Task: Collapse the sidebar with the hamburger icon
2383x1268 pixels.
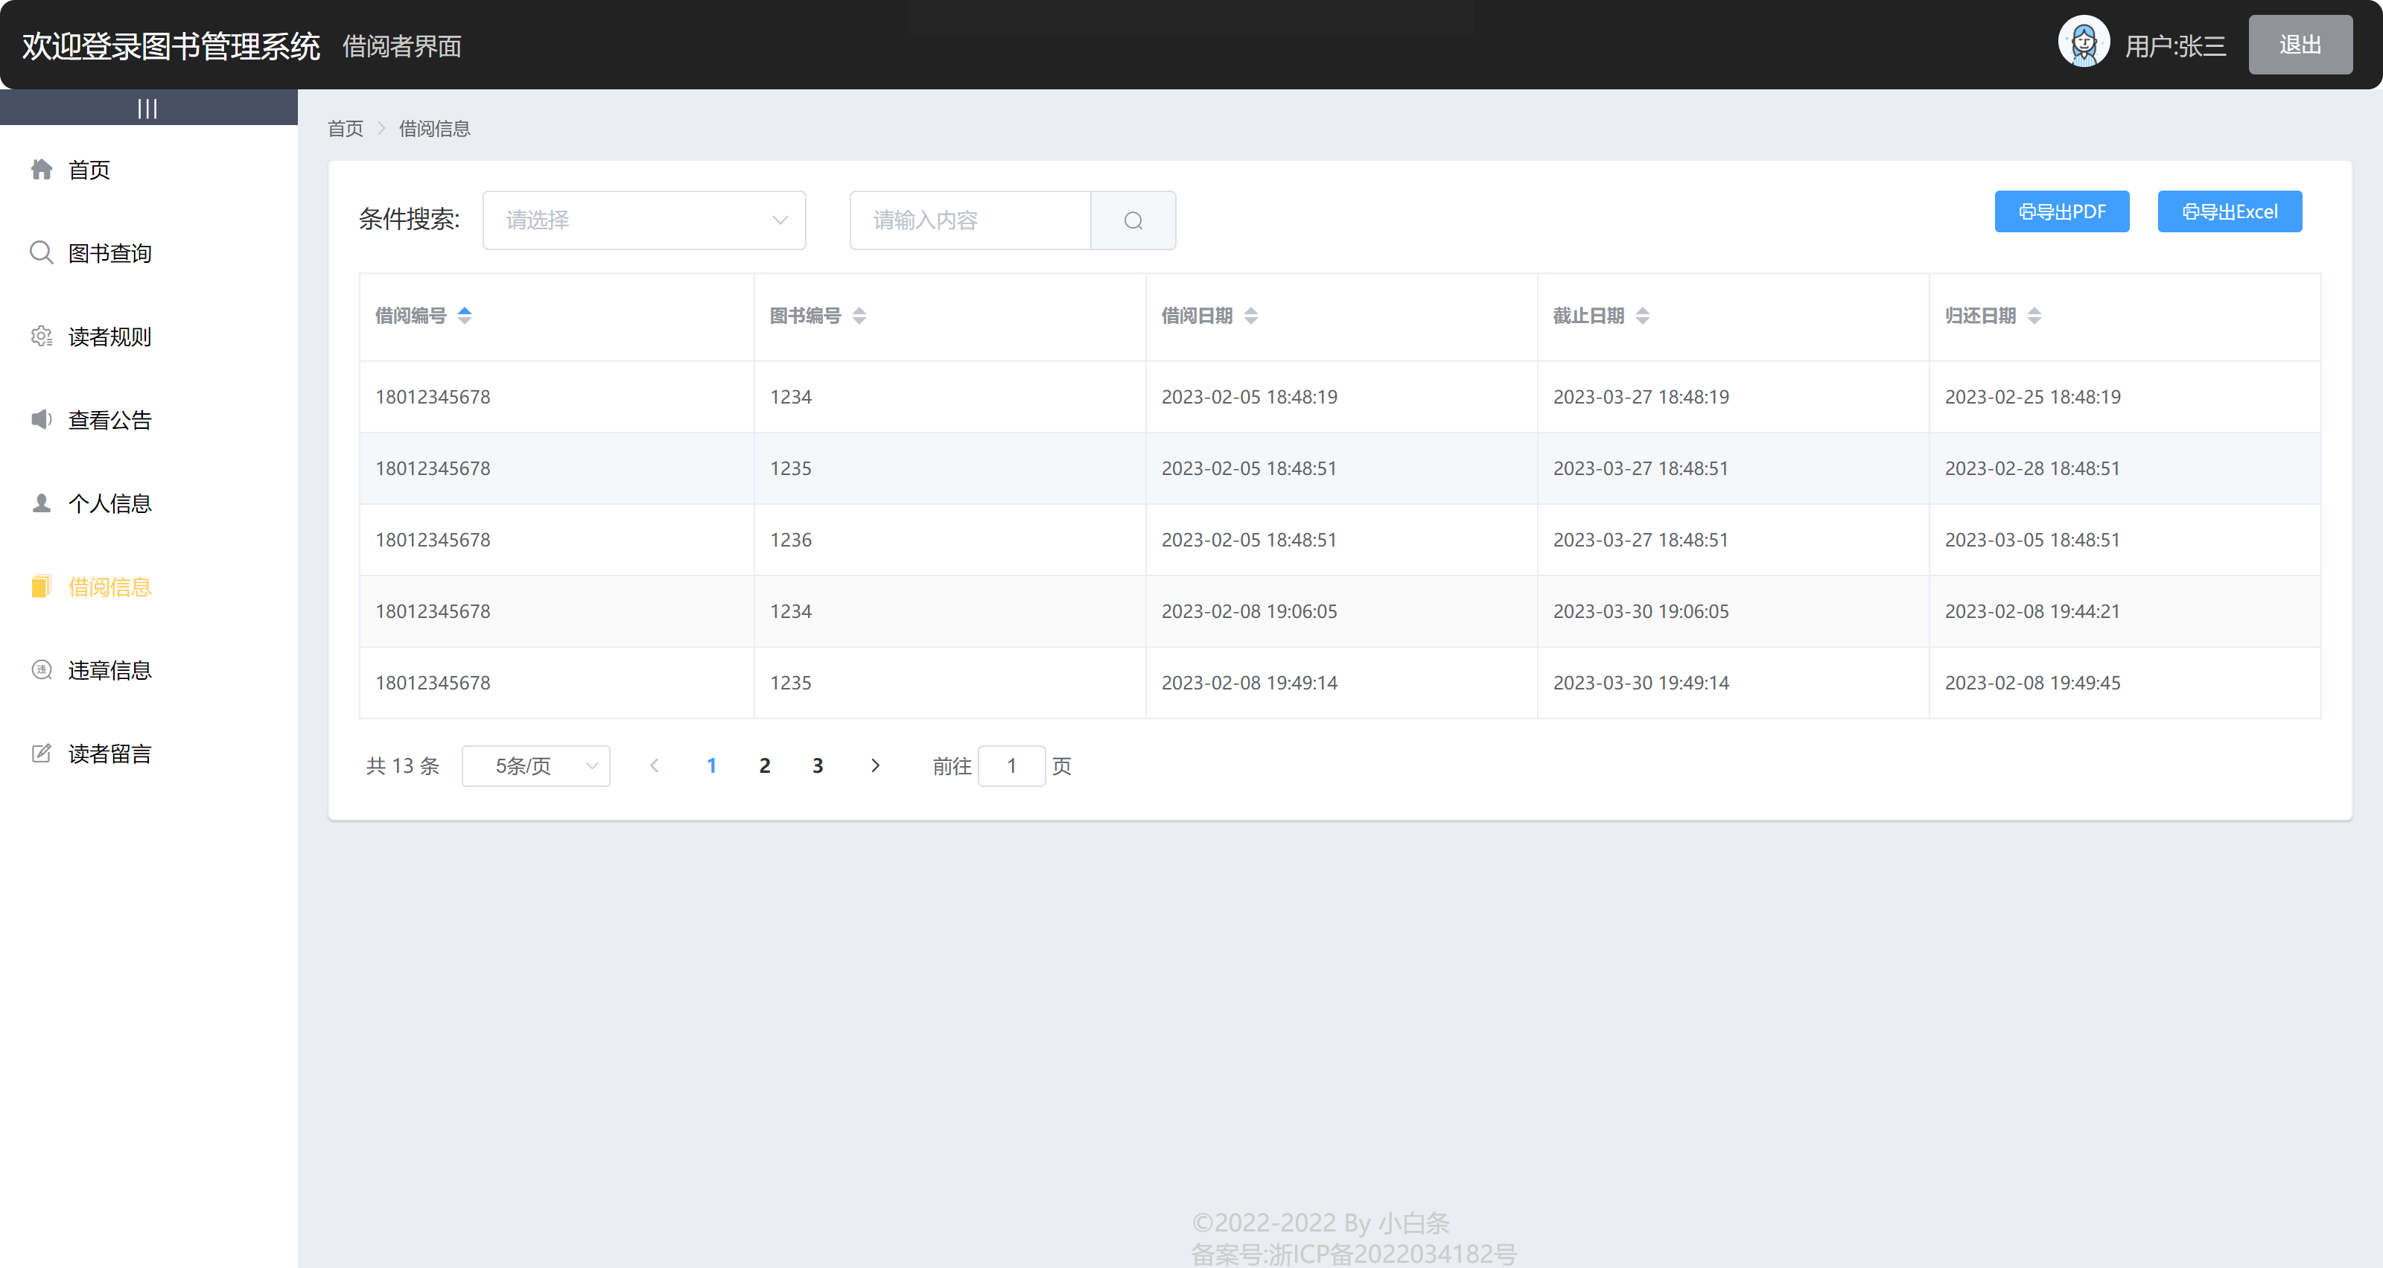Action: 147,108
